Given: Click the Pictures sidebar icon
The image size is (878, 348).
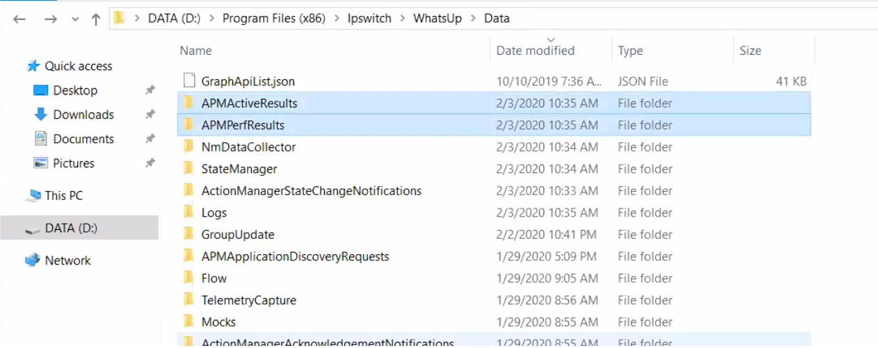Looking at the screenshot, I should pos(41,163).
